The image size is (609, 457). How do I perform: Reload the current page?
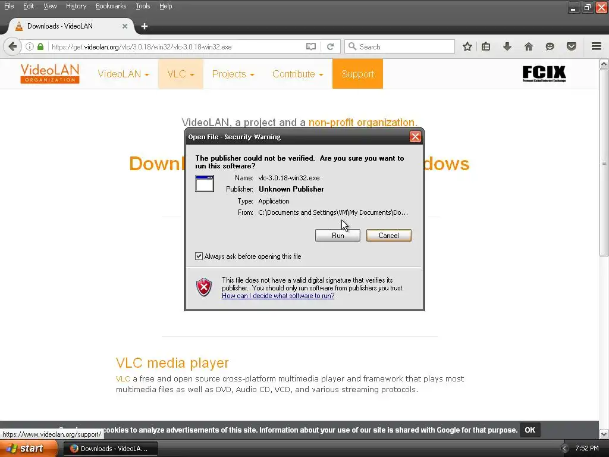[x=331, y=46]
